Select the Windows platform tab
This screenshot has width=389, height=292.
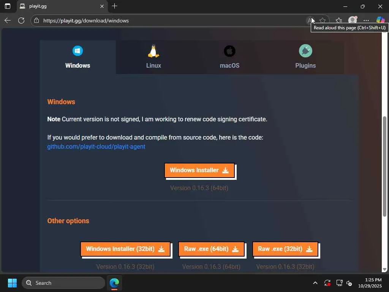[x=77, y=57]
